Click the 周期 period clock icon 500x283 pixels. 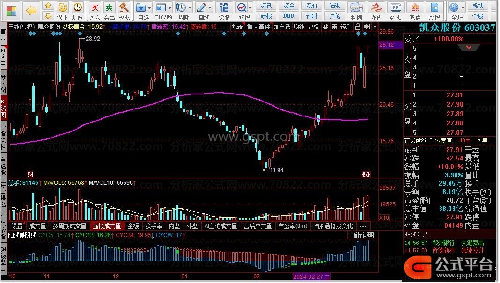click(181, 7)
